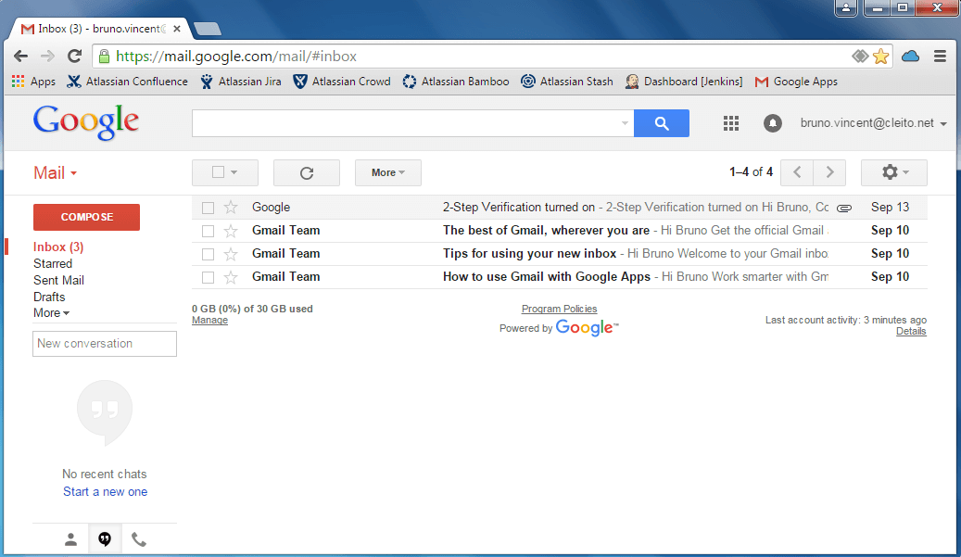Open Atlassian Bamboo bookmark

[x=456, y=82]
